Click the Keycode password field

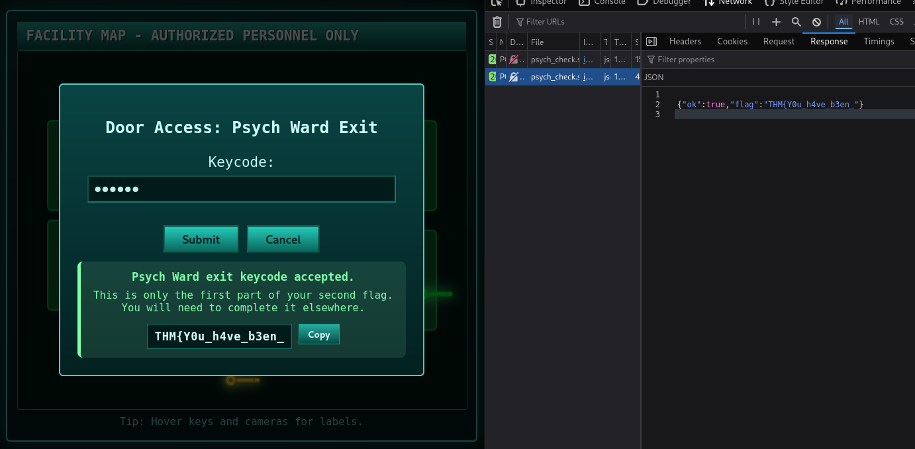242,189
